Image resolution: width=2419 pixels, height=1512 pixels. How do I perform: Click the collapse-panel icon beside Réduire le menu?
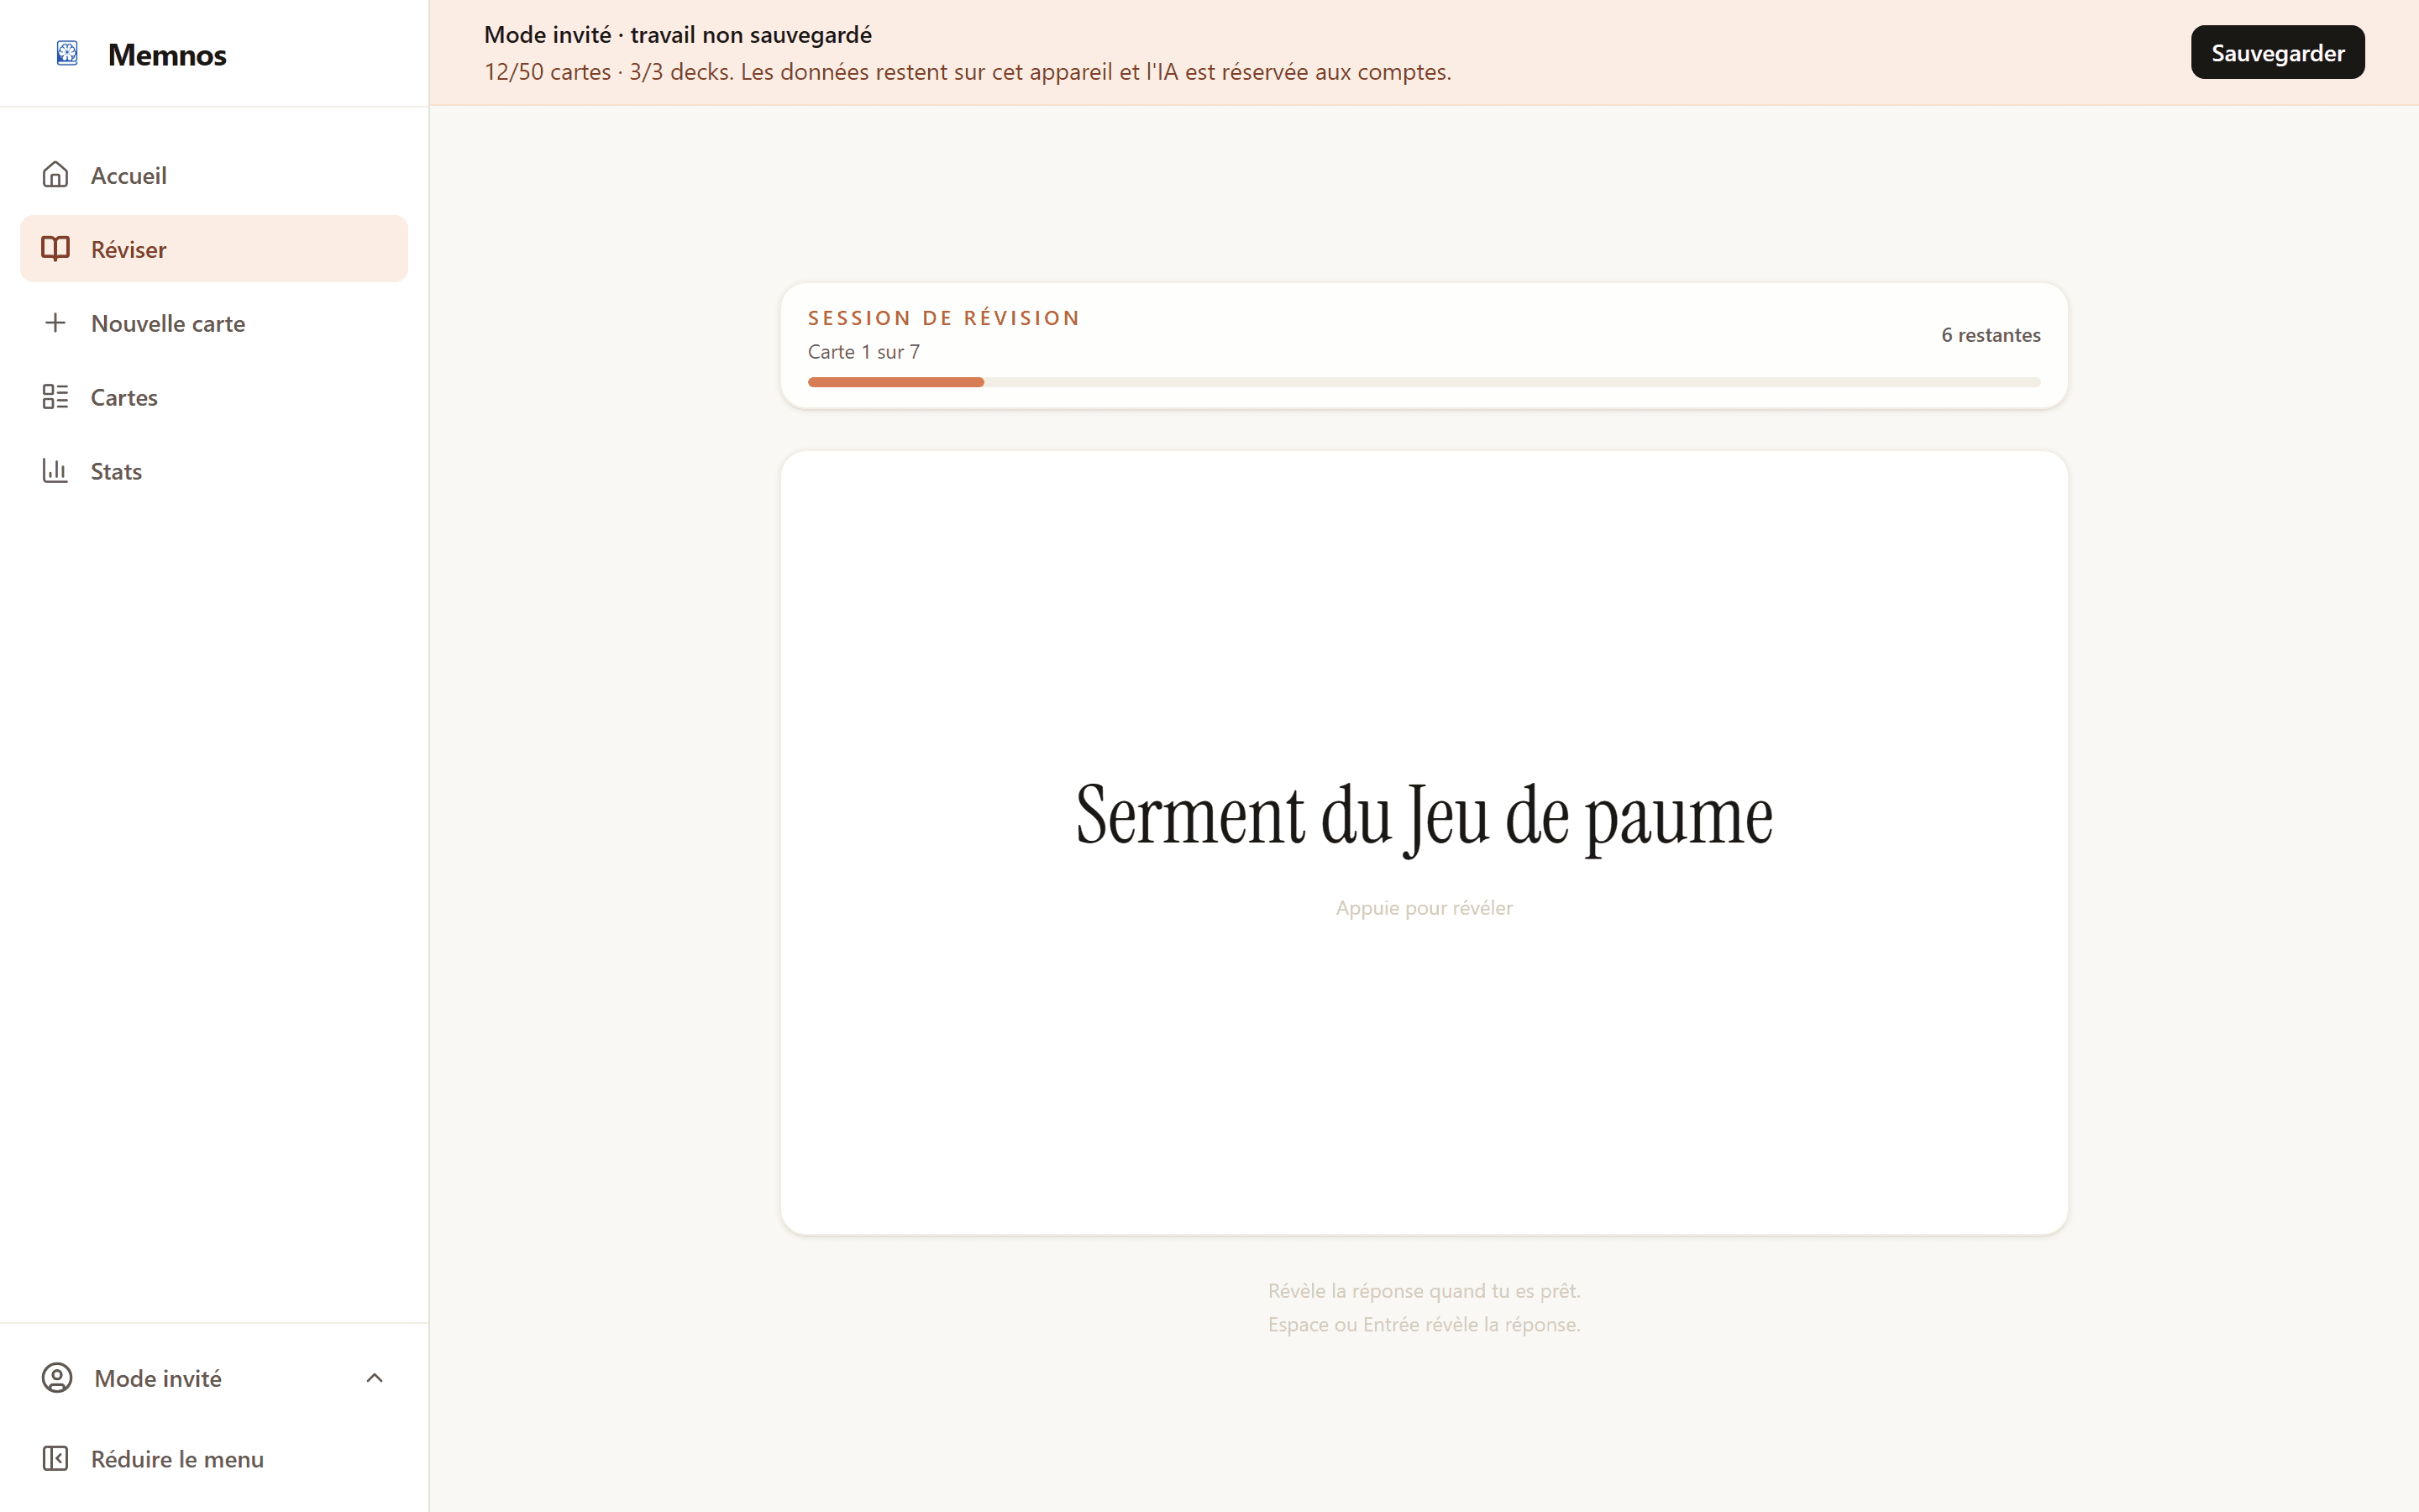[x=55, y=1459]
